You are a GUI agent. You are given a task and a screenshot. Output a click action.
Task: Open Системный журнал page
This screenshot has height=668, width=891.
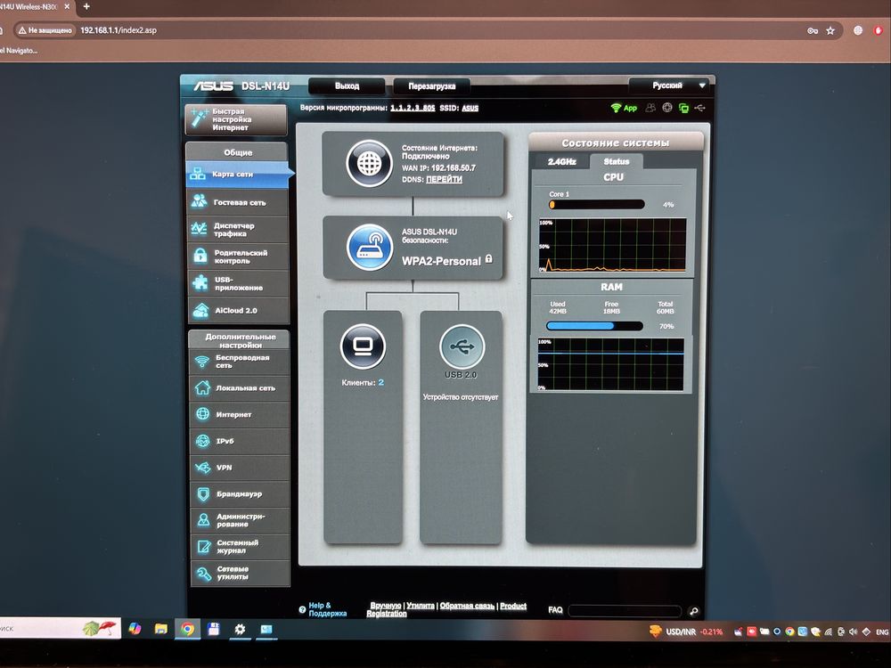point(239,547)
